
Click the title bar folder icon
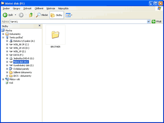(3, 3)
